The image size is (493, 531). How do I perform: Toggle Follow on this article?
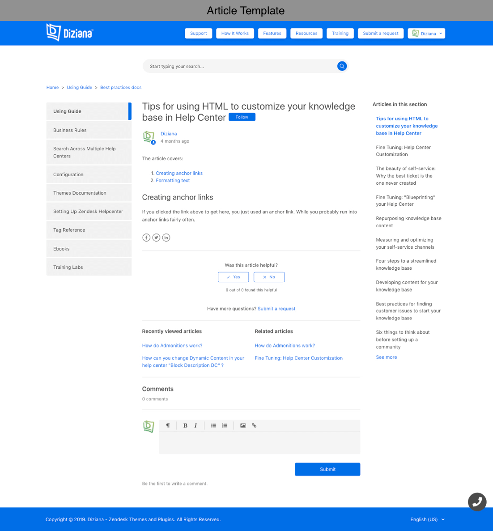coord(242,117)
